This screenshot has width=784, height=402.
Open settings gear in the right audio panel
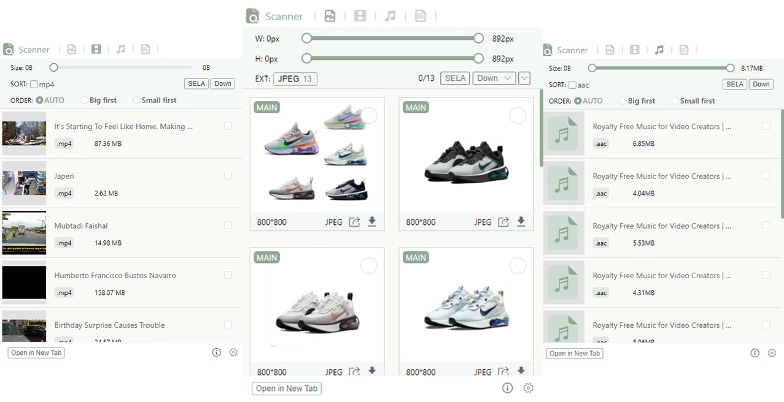(772, 353)
